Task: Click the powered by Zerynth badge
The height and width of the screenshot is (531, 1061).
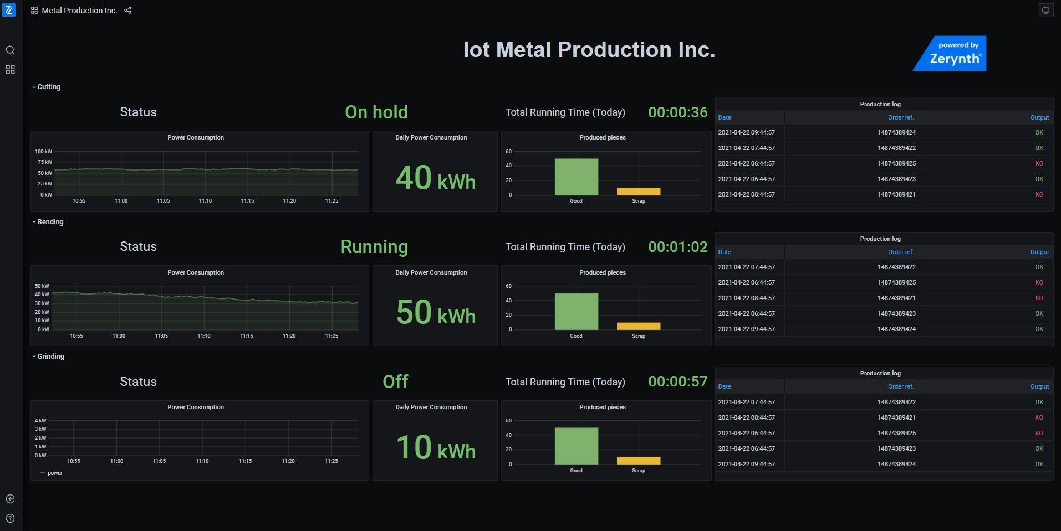Action: coord(949,53)
